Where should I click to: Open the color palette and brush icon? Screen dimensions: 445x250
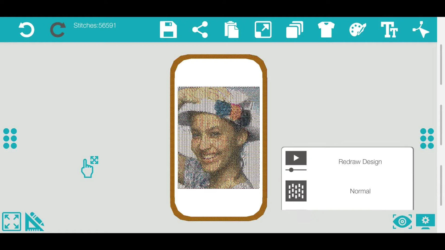tap(358, 30)
